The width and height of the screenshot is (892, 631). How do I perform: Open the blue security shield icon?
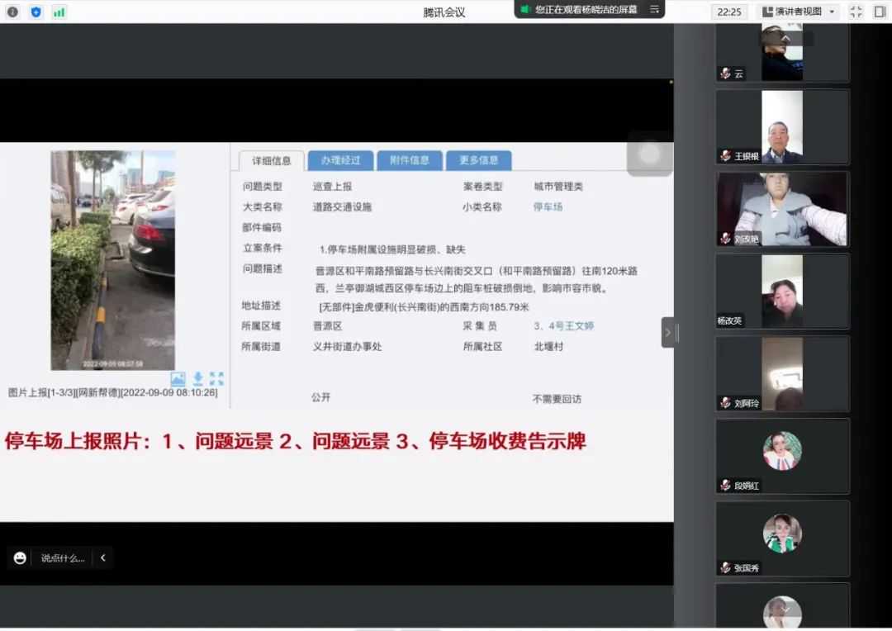pyautogui.click(x=36, y=12)
